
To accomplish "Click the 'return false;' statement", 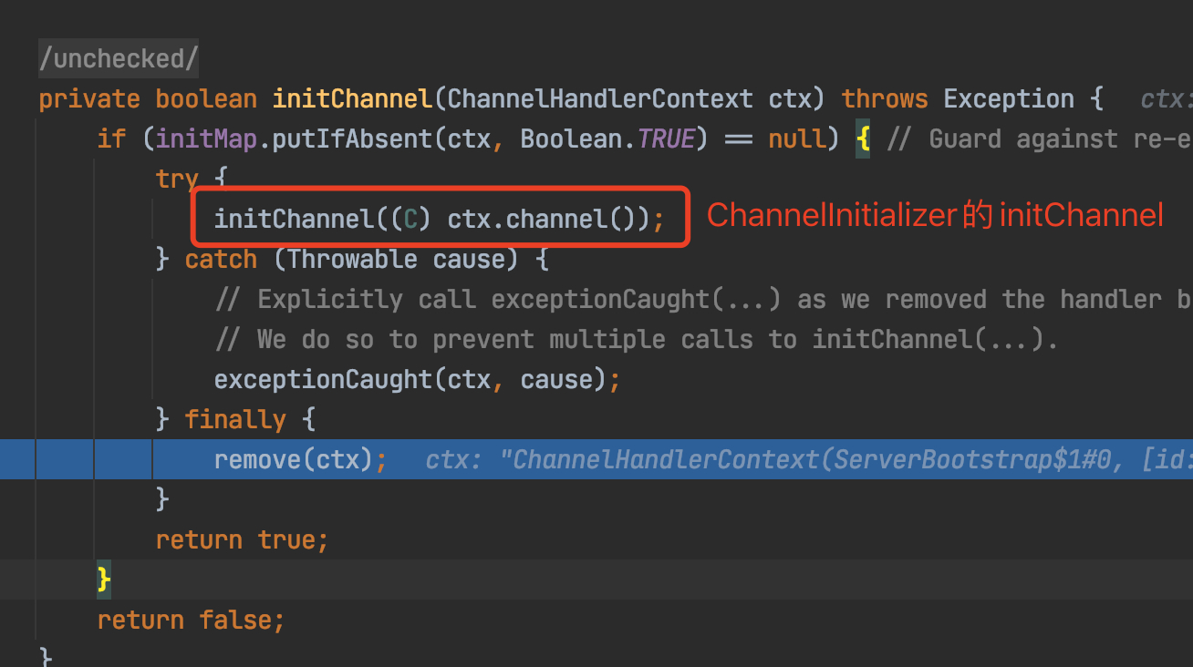I will (x=192, y=620).
